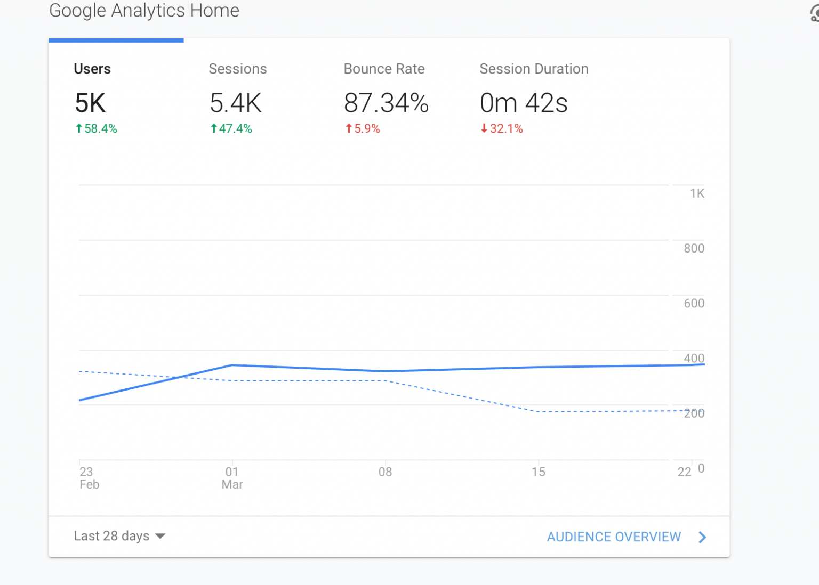Click the 47.4% sessions increase indicator
Viewport: 819px width, 585px height.
click(231, 128)
